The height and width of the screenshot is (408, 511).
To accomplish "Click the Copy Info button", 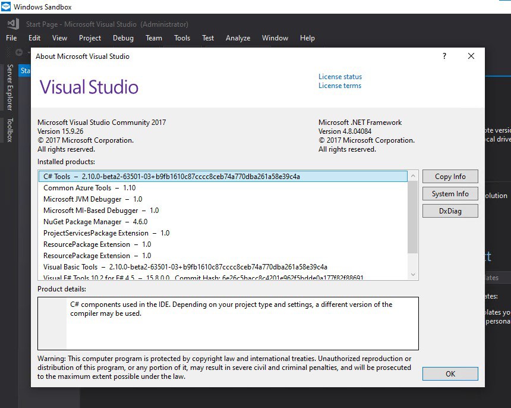I will [450, 177].
